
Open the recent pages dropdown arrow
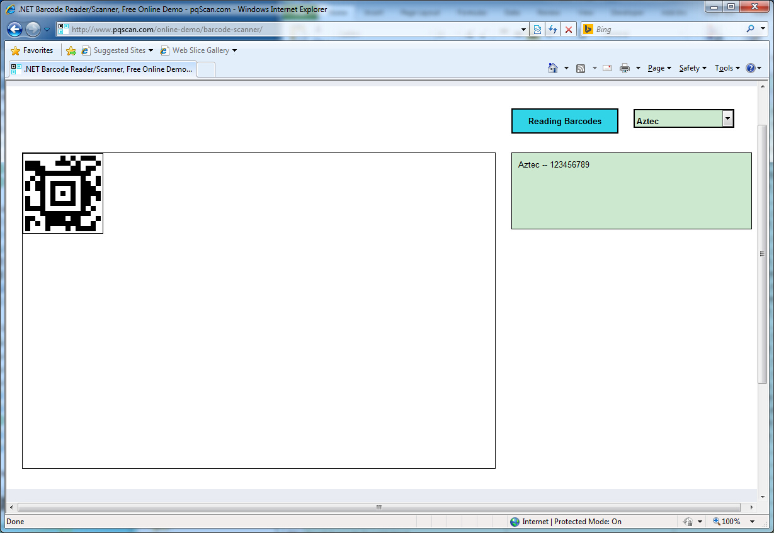click(x=47, y=30)
